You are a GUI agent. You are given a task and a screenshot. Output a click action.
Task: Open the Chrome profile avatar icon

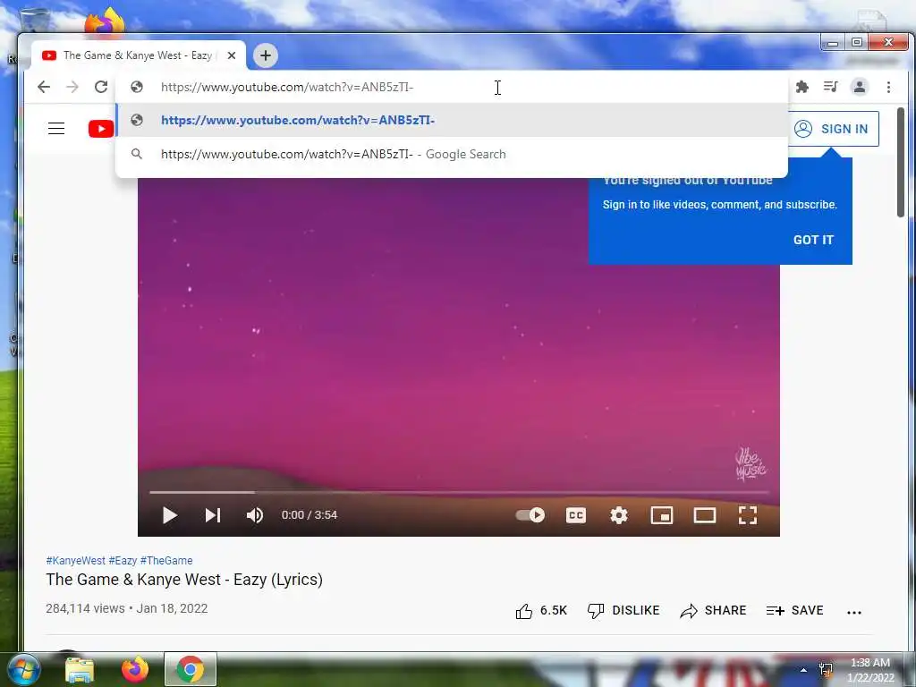click(x=860, y=87)
